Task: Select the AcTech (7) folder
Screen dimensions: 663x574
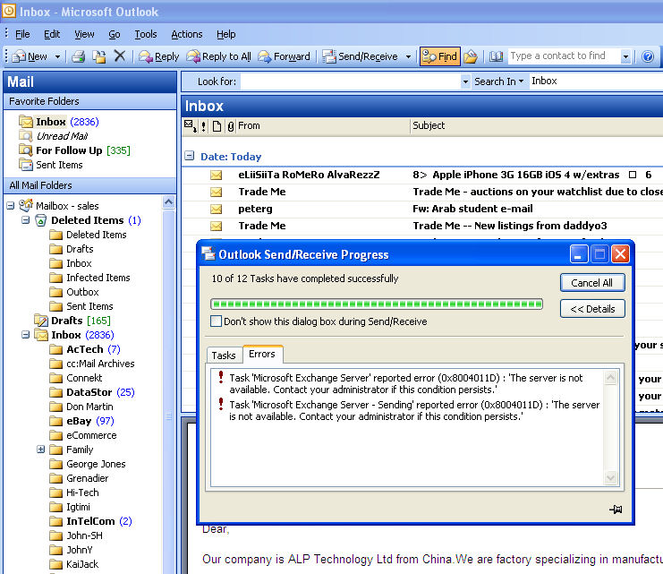Action: (x=85, y=349)
